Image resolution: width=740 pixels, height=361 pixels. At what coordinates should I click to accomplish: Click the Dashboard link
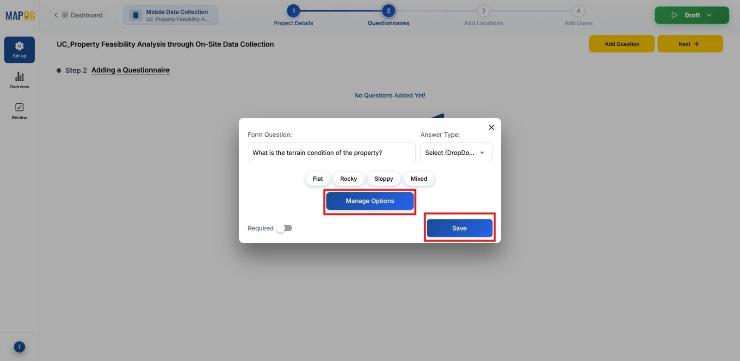click(x=86, y=15)
